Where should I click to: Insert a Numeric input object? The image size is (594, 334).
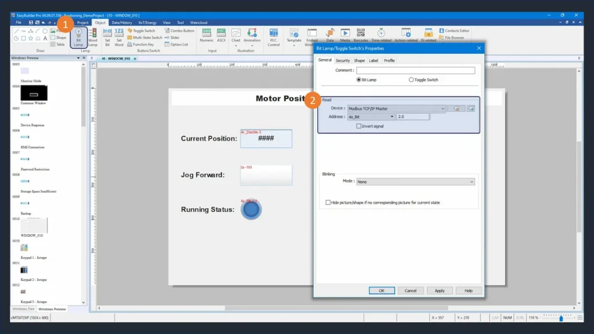[207, 36]
